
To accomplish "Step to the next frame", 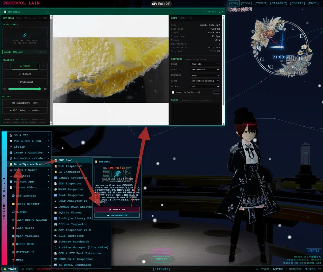I will (x=43, y=66).
